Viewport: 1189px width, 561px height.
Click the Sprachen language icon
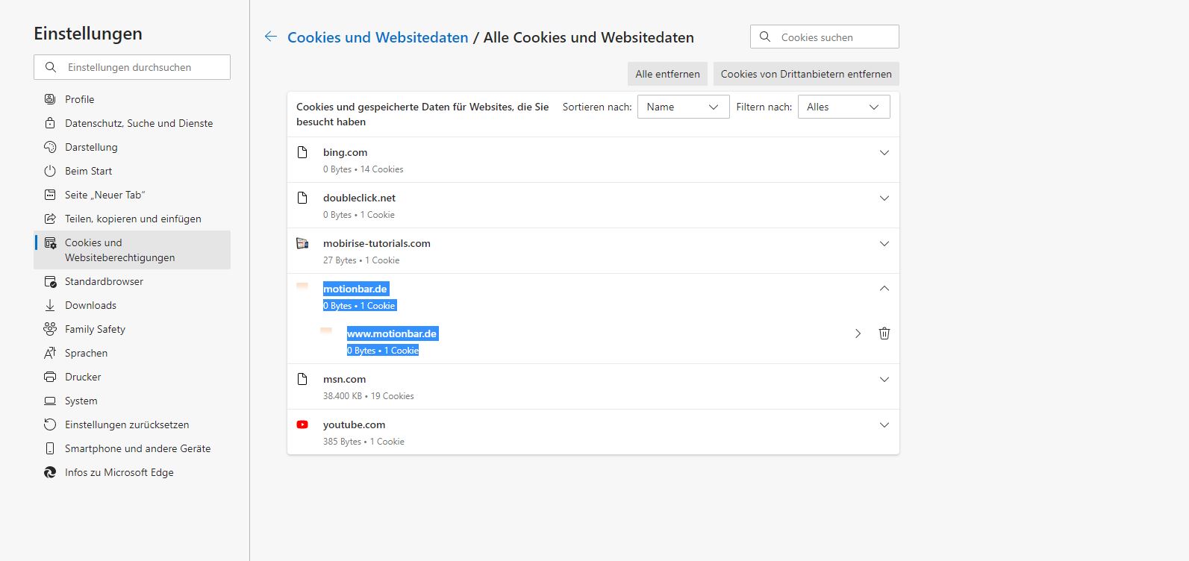point(50,353)
